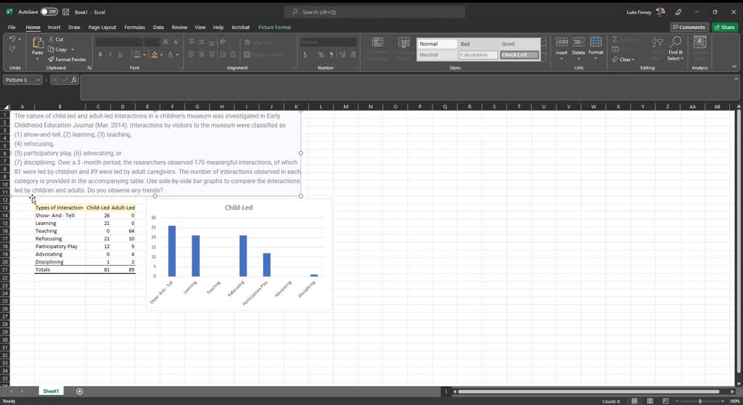Click the Search box in title bar
The image size is (743, 405).
point(374,12)
